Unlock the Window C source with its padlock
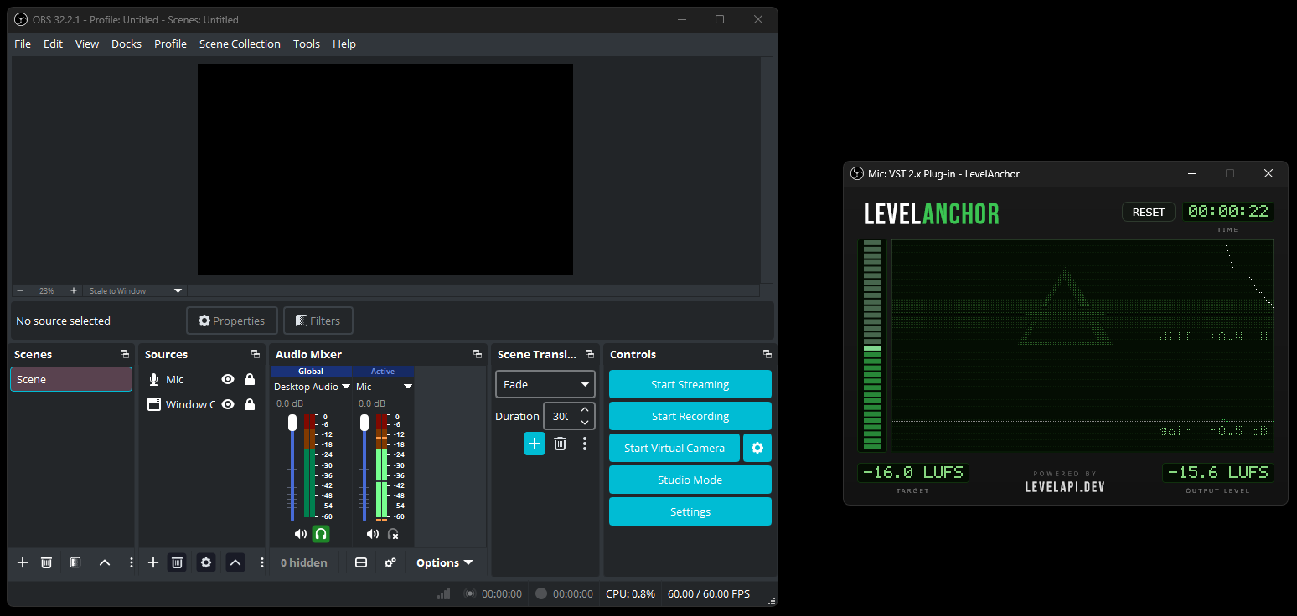The height and width of the screenshot is (616, 1297). click(250, 404)
